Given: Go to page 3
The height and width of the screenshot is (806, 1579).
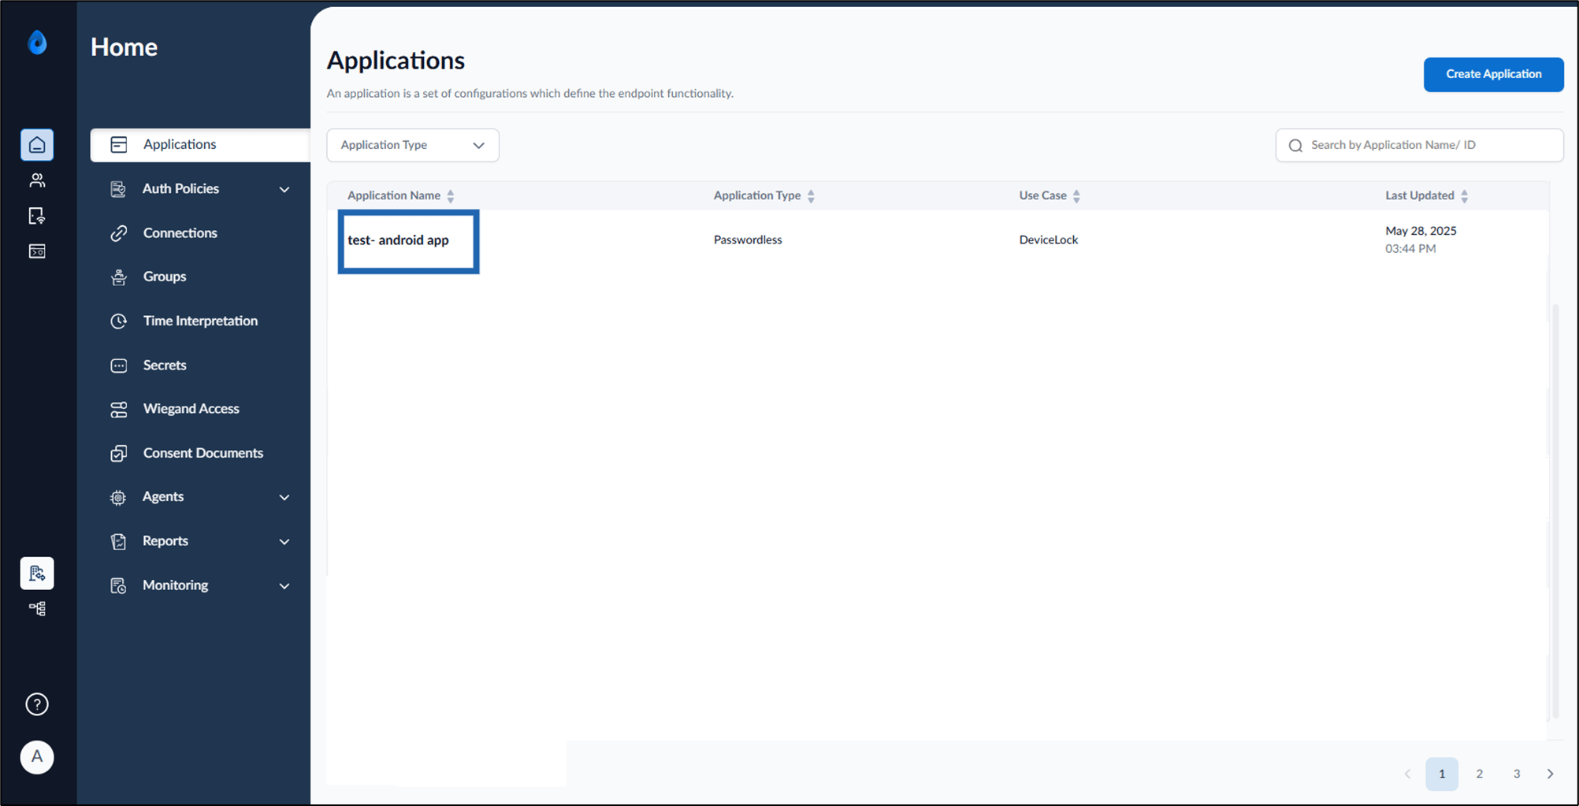Looking at the screenshot, I should click(1516, 774).
